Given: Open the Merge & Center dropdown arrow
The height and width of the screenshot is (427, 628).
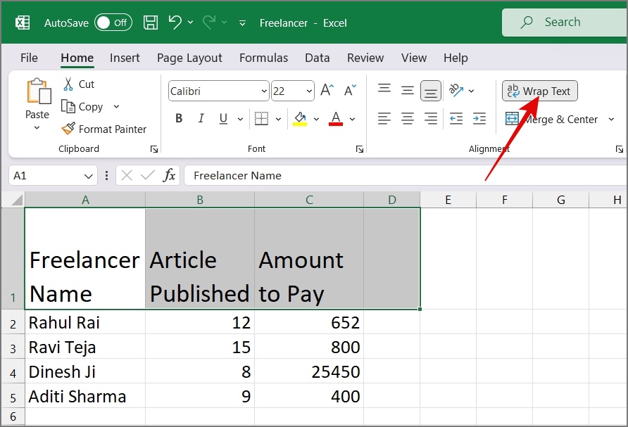Looking at the screenshot, I should pos(611,119).
